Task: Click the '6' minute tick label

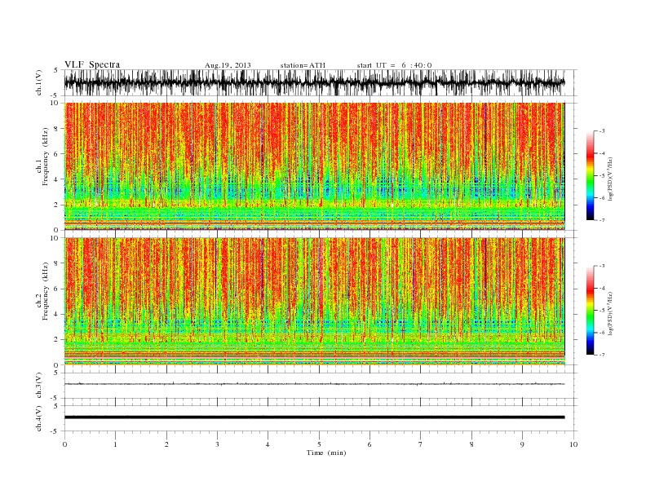Action: (369, 444)
